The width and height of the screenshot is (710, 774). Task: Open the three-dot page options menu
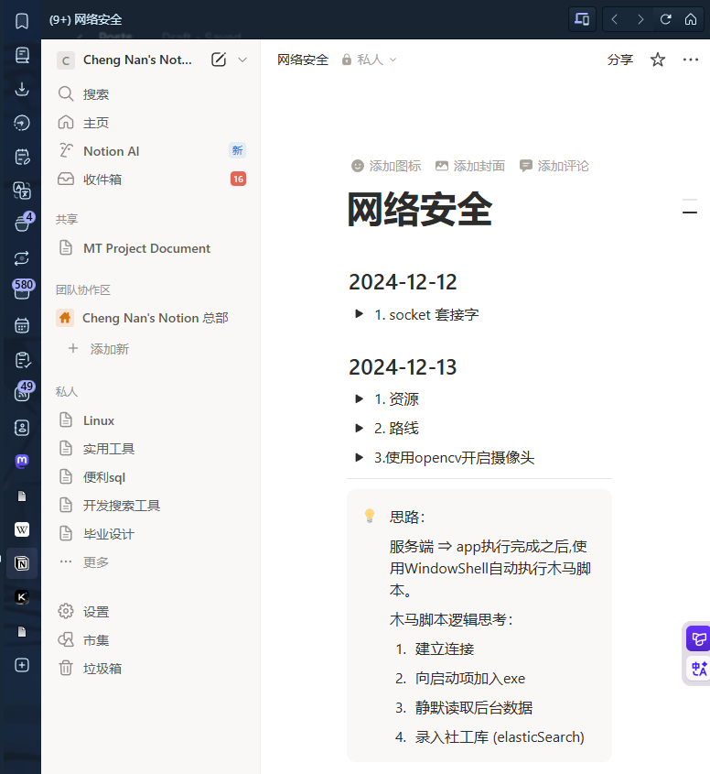tap(690, 60)
